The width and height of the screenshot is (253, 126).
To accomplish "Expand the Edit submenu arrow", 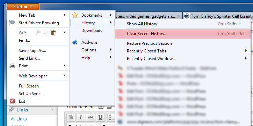I will pos(65,33).
